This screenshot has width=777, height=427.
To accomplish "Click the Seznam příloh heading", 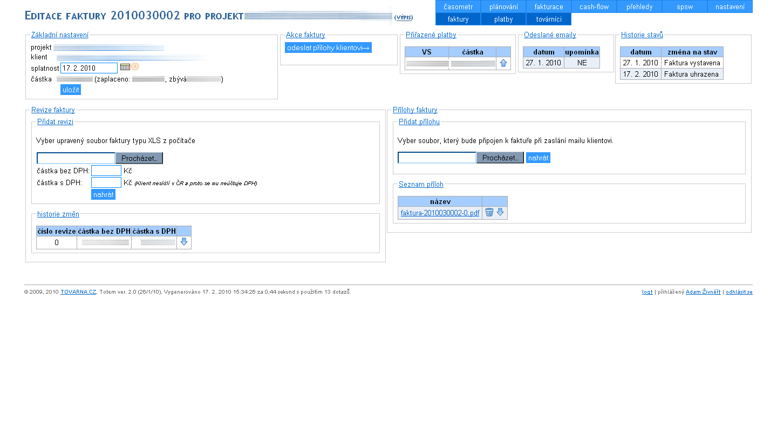I will [421, 185].
